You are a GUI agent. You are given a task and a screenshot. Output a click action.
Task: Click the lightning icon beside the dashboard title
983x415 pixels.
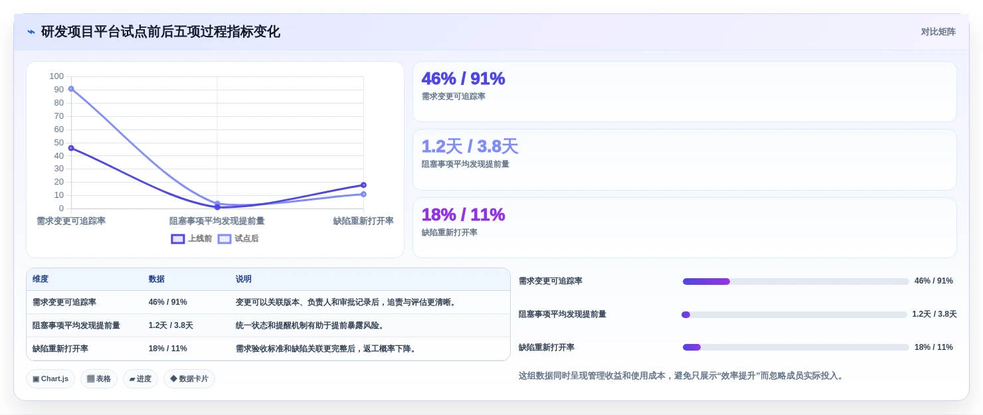31,32
